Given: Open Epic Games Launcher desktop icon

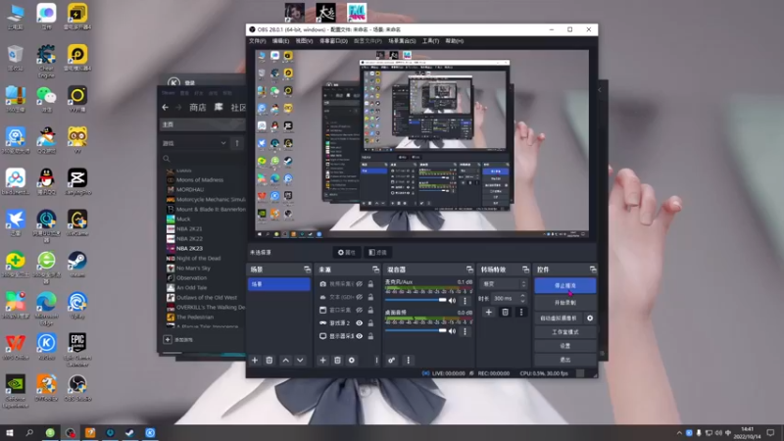Looking at the screenshot, I should (77, 350).
